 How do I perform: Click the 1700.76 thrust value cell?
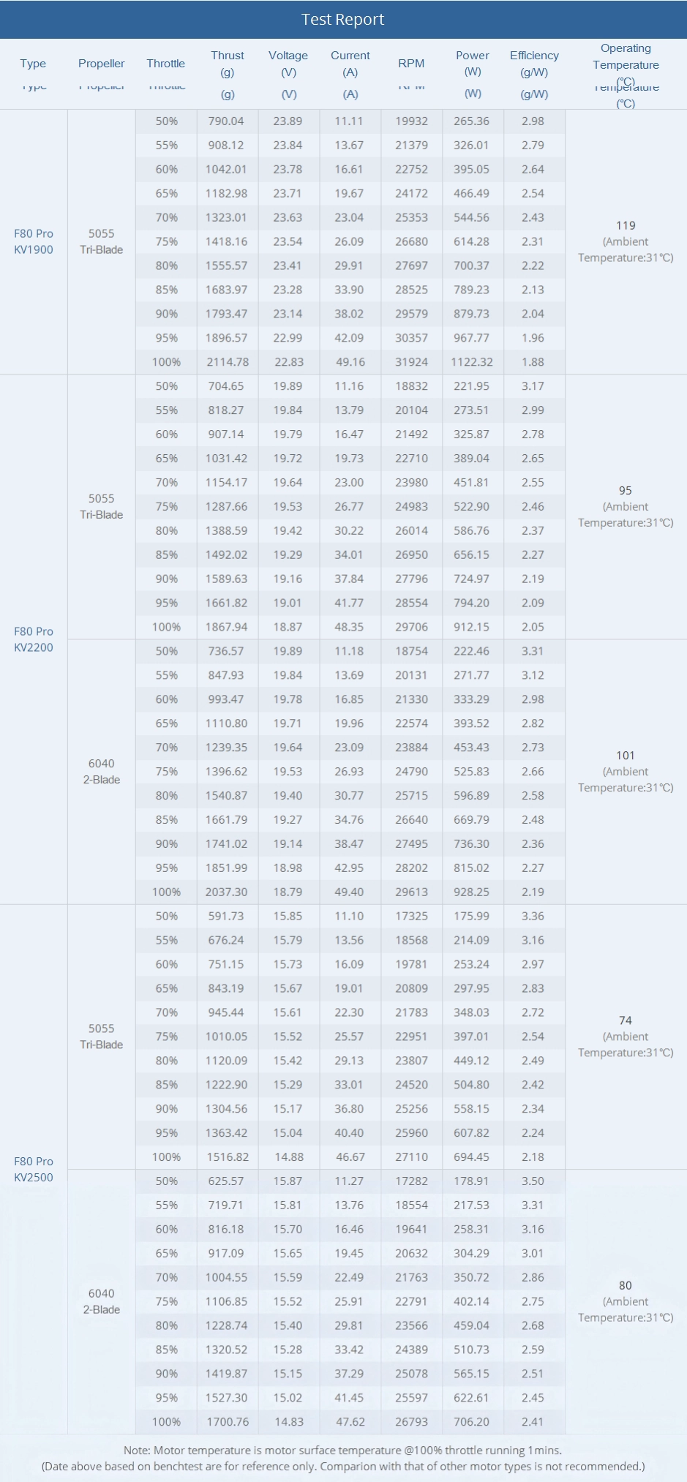[228, 1421]
